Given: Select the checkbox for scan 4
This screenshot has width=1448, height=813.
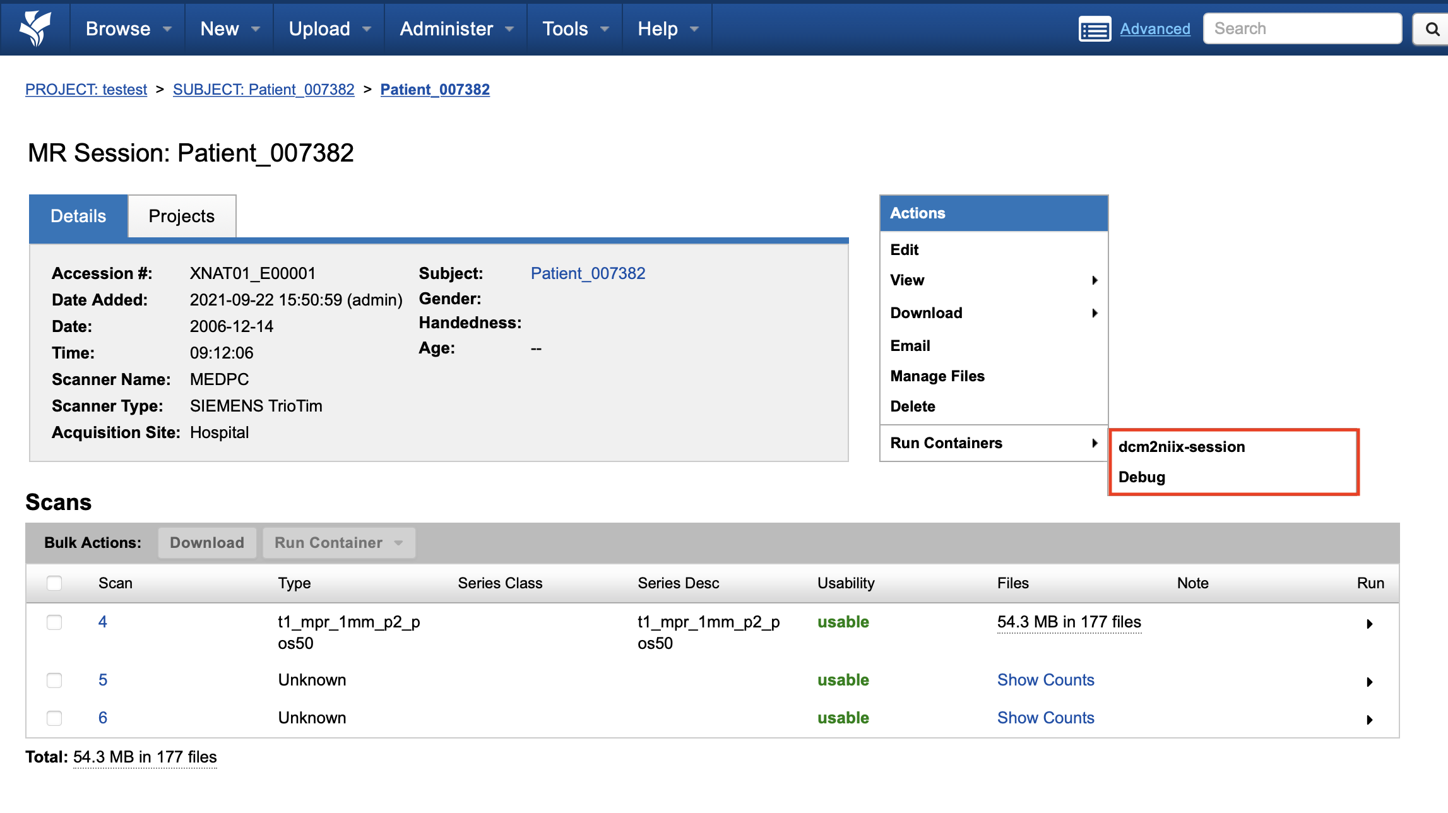Looking at the screenshot, I should click(54, 622).
